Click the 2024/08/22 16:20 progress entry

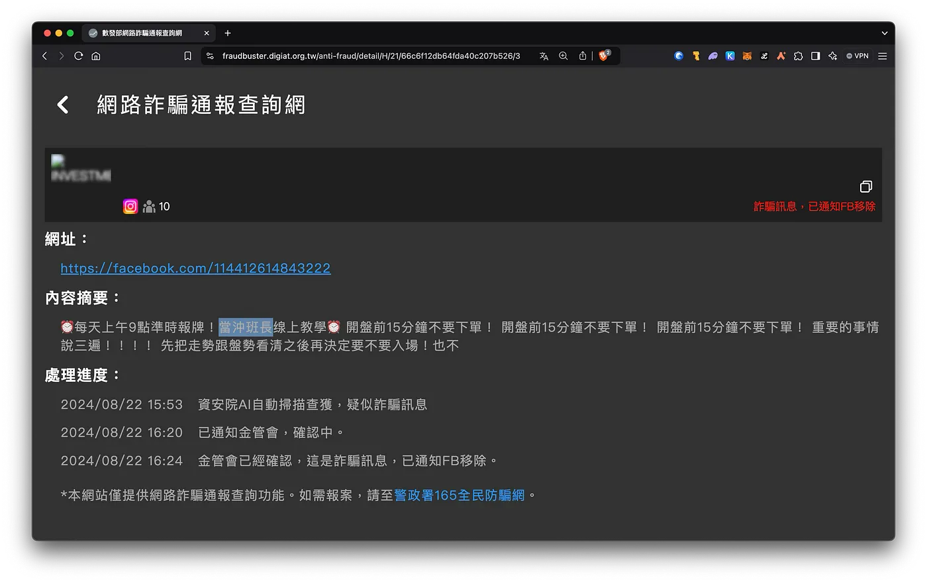[x=203, y=432]
